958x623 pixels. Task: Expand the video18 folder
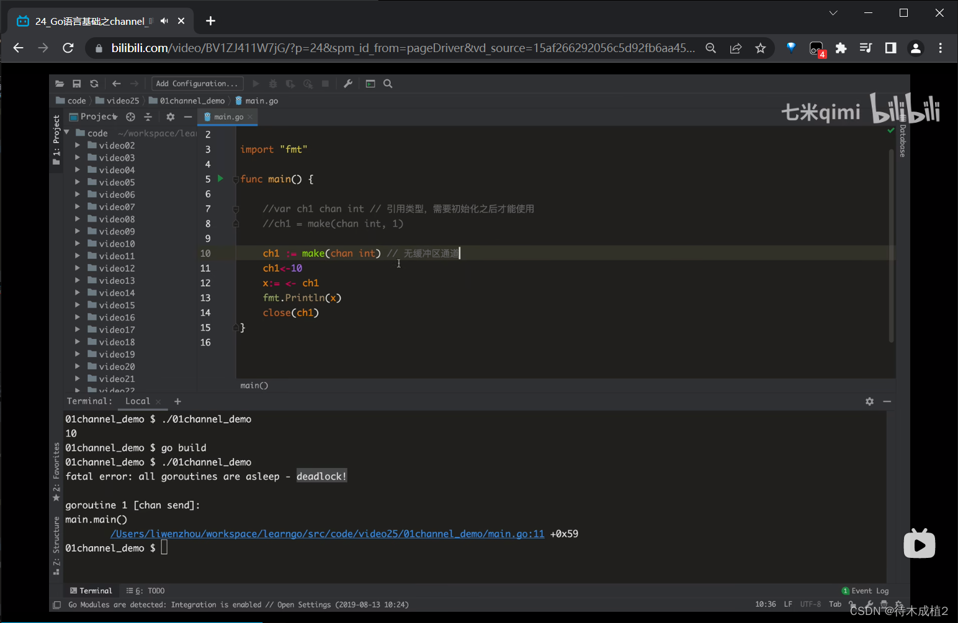[x=78, y=342]
